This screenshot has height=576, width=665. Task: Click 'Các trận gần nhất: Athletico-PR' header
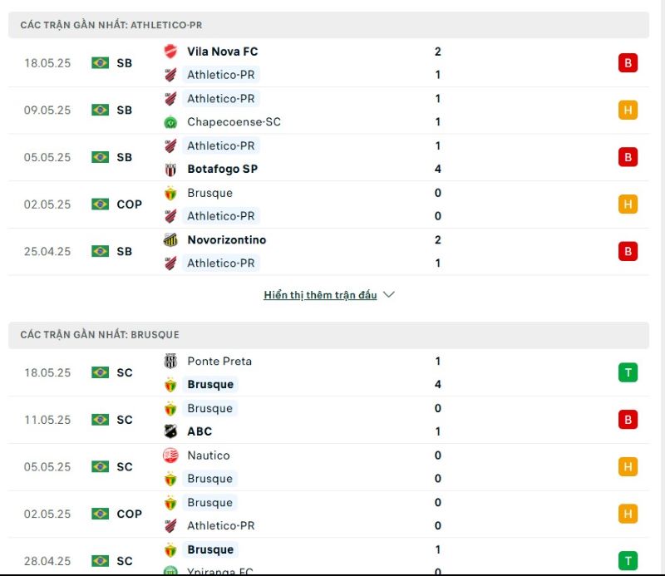coord(328,25)
